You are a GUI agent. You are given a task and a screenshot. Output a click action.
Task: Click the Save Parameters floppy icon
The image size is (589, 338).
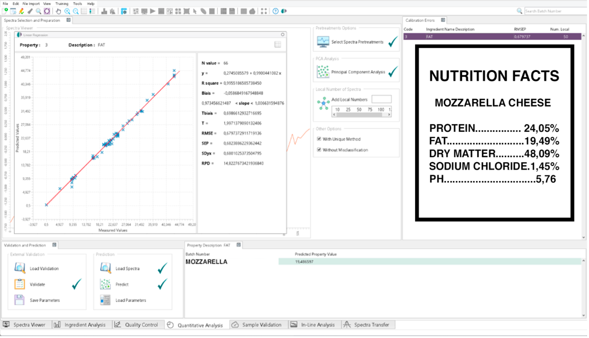click(19, 300)
